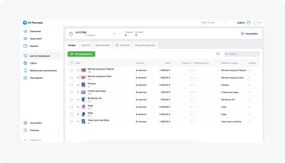Click the Модель column header
The height and width of the screenshot is (163, 285).
click(x=252, y=63)
